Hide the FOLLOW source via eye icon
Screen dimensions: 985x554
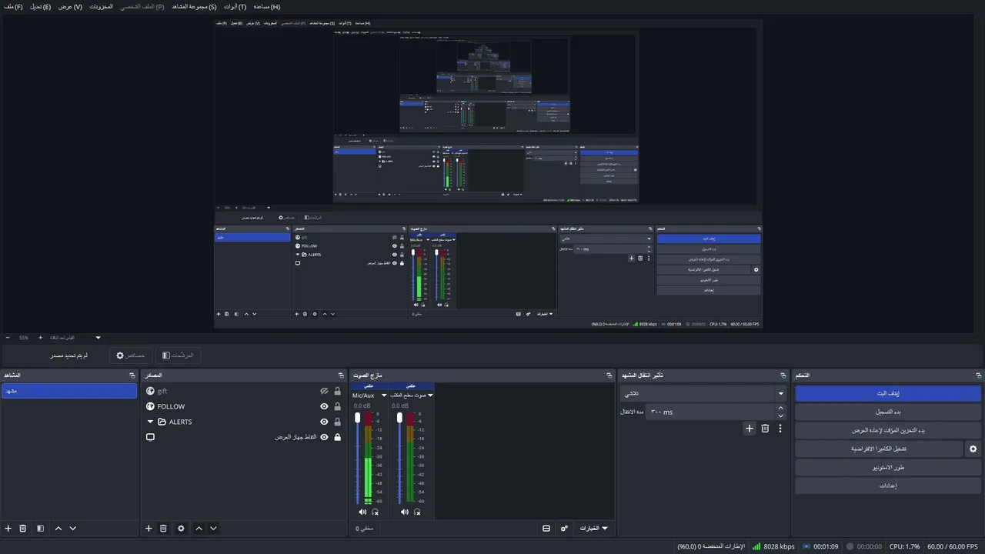[x=324, y=406]
